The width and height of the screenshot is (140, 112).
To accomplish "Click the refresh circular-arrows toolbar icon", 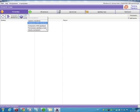I will [3, 16].
